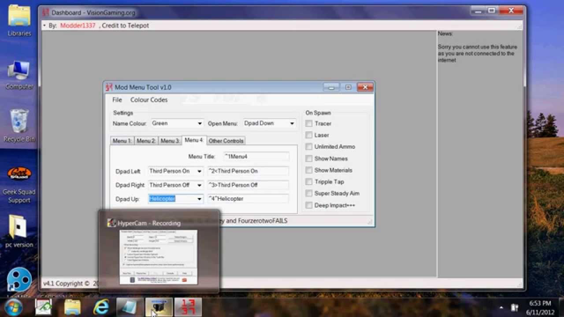Show hidden system tray icons
This screenshot has width=564, height=317.
click(x=501, y=307)
